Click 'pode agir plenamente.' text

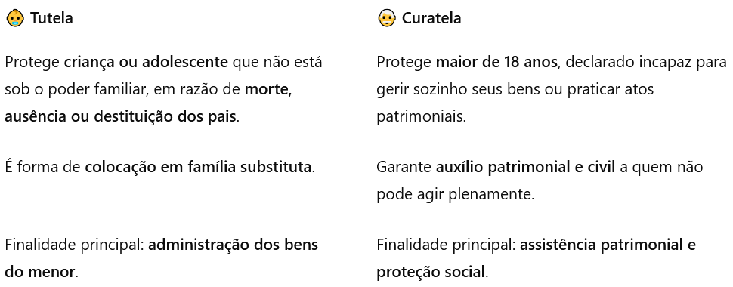tap(456, 194)
